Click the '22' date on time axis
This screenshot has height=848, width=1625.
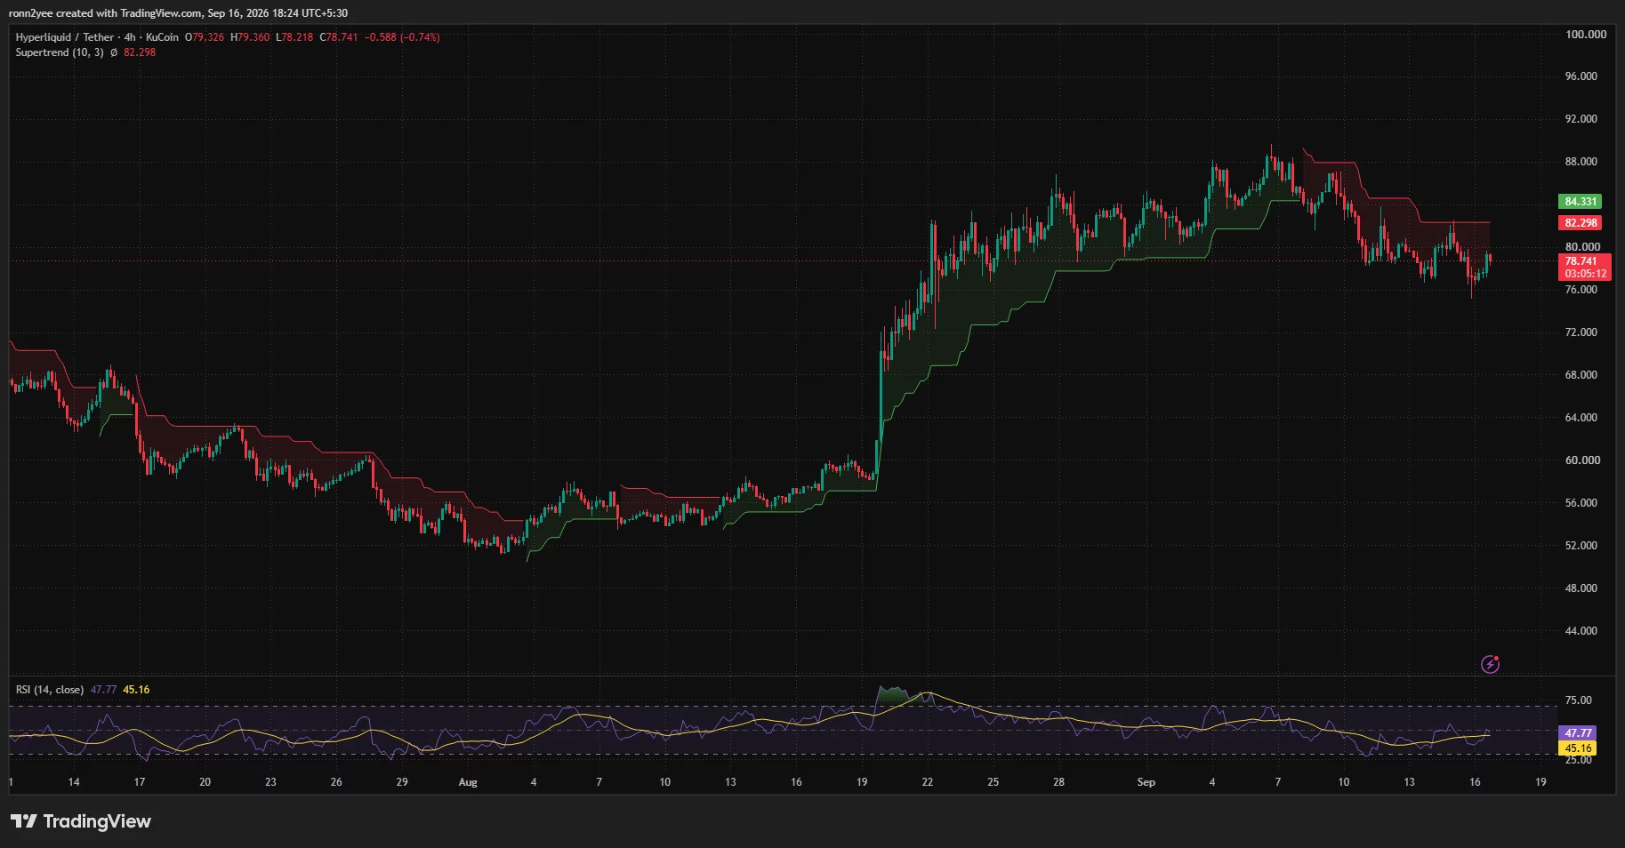pyautogui.click(x=928, y=782)
